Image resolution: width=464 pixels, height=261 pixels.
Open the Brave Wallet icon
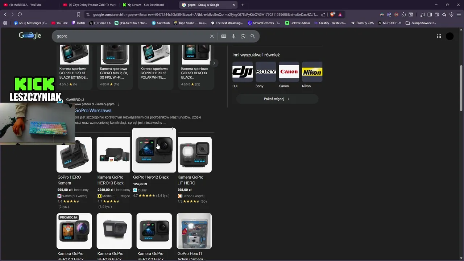pyautogui.click(x=437, y=14)
